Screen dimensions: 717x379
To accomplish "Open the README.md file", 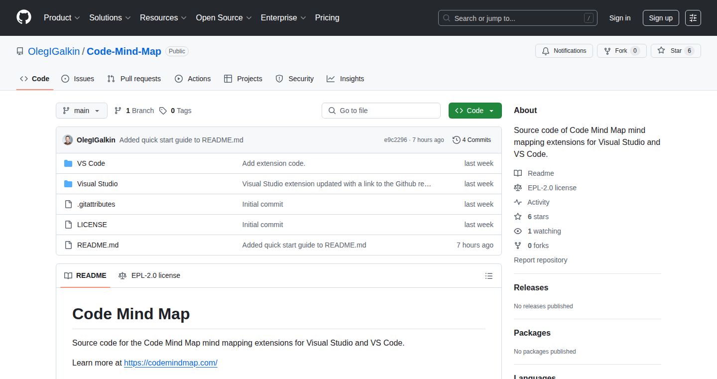I will point(98,245).
